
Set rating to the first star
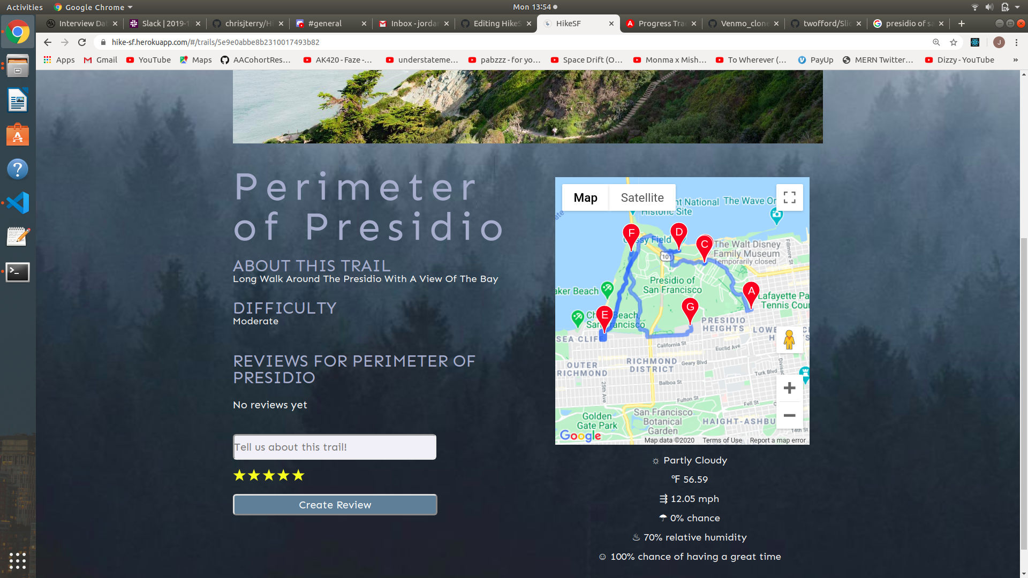[x=239, y=475]
